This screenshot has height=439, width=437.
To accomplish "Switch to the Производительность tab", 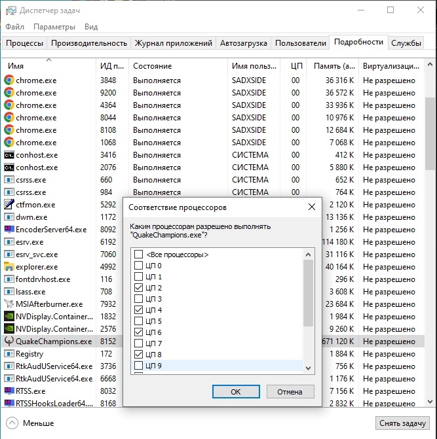I will click(89, 43).
